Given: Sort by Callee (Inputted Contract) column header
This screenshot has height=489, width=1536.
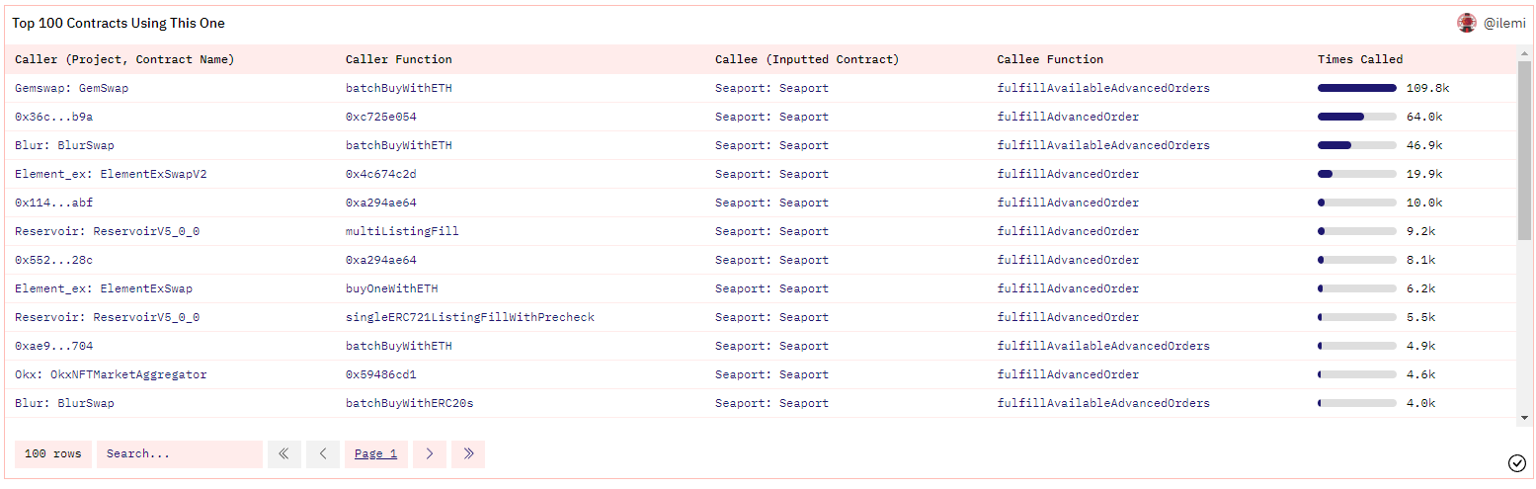Looking at the screenshot, I should (x=807, y=59).
